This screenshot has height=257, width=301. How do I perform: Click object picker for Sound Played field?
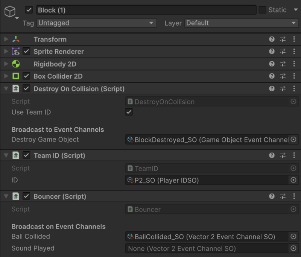point(293,248)
